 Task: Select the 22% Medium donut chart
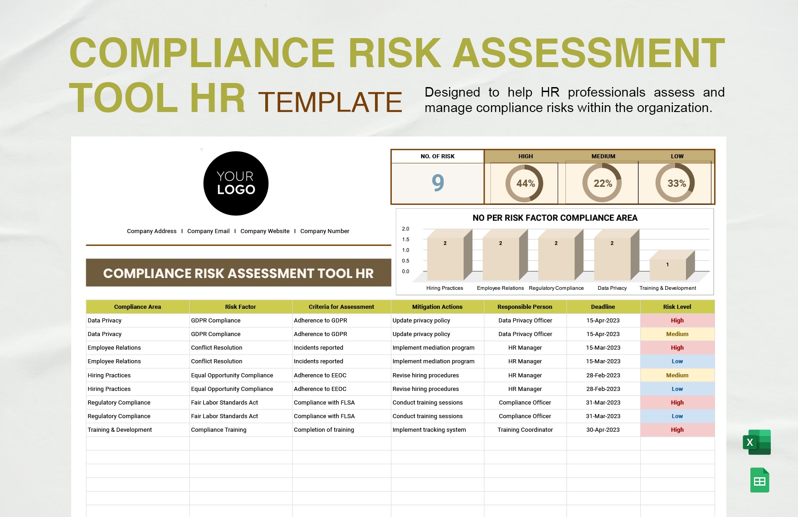[x=603, y=183]
